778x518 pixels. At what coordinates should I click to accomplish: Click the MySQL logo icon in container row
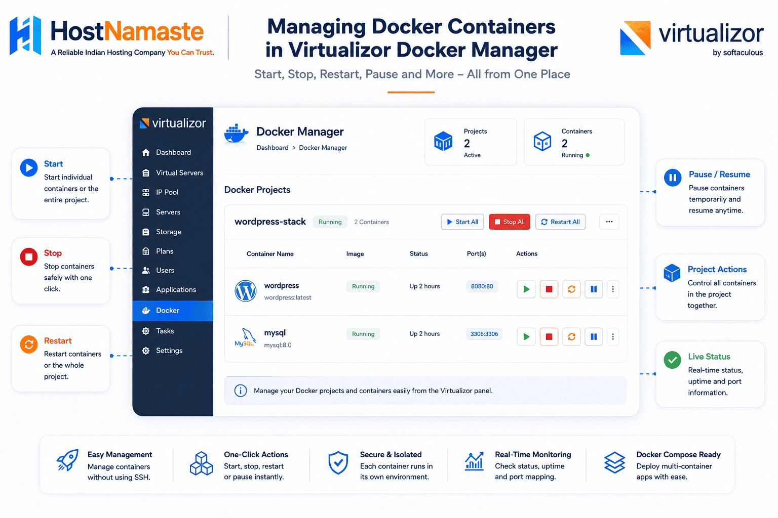pos(245,337)
